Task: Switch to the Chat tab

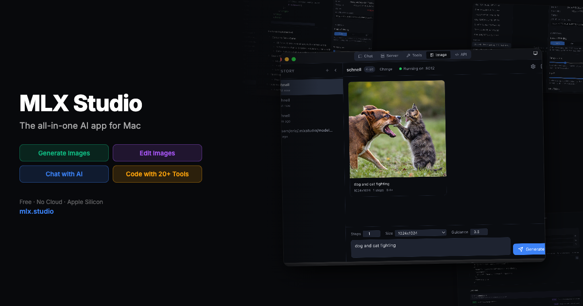Action: (x=365, y=56)
